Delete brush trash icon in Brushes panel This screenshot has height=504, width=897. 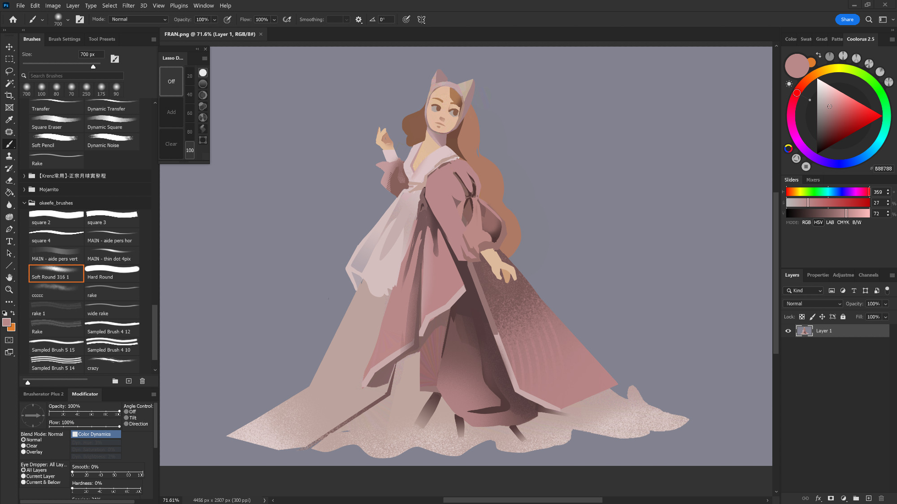click(x=142, y=381)
